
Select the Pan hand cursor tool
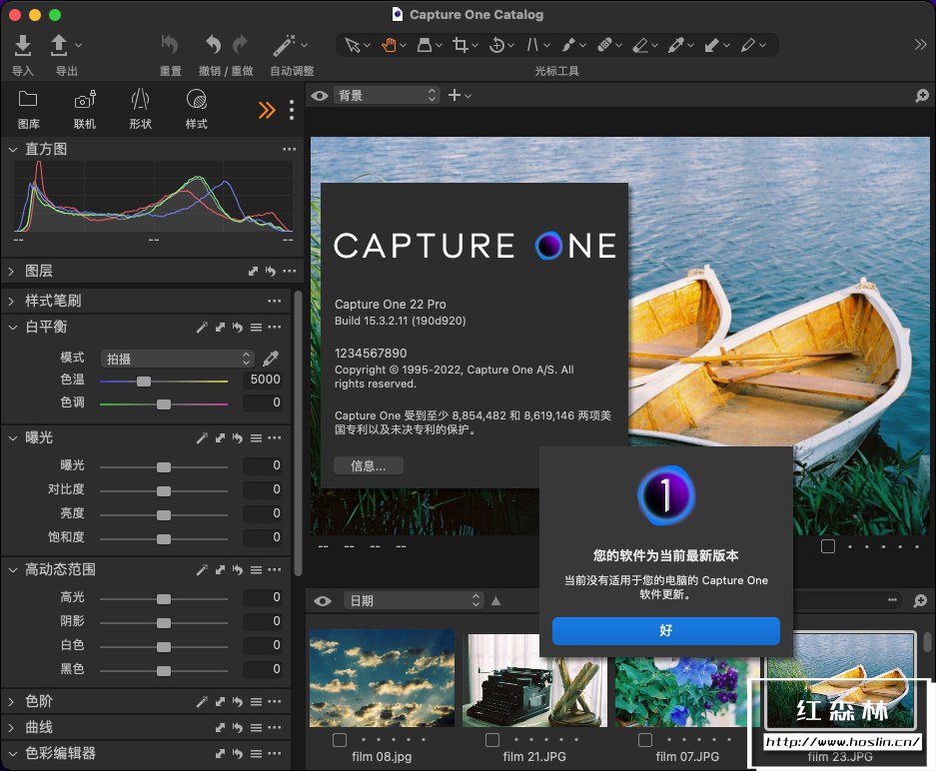(388, 45)
